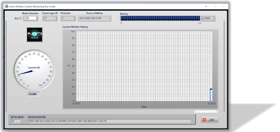Image resolution: width=280 pixels, height=132 pixels.
Task: Decrement Node Selection with down arrow
Action: coord(25,19)
